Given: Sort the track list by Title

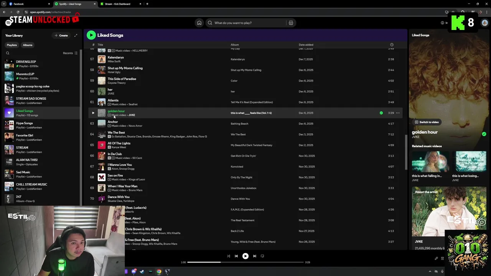Looking at the screenshot, I should 100,45.
